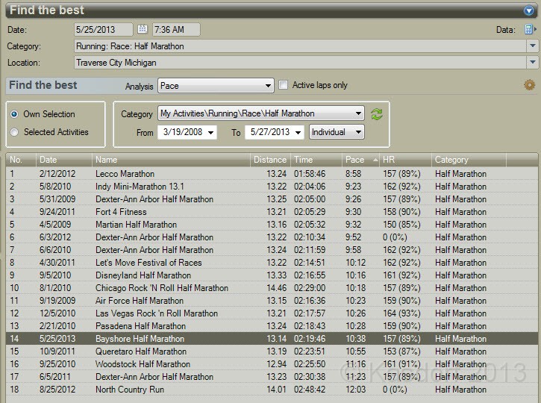Expand the Analysis Pace dropdown
The width and height of the screenshot is (541, 403).
tap(268, 86)
